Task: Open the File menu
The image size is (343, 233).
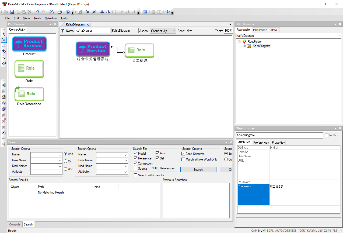Action: click(x=7, y=18)
